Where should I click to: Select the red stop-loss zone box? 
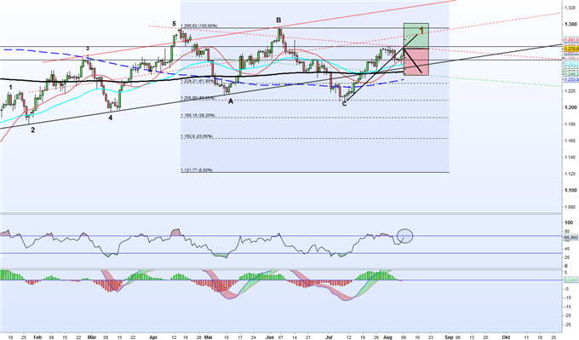[x=416, y=62]
